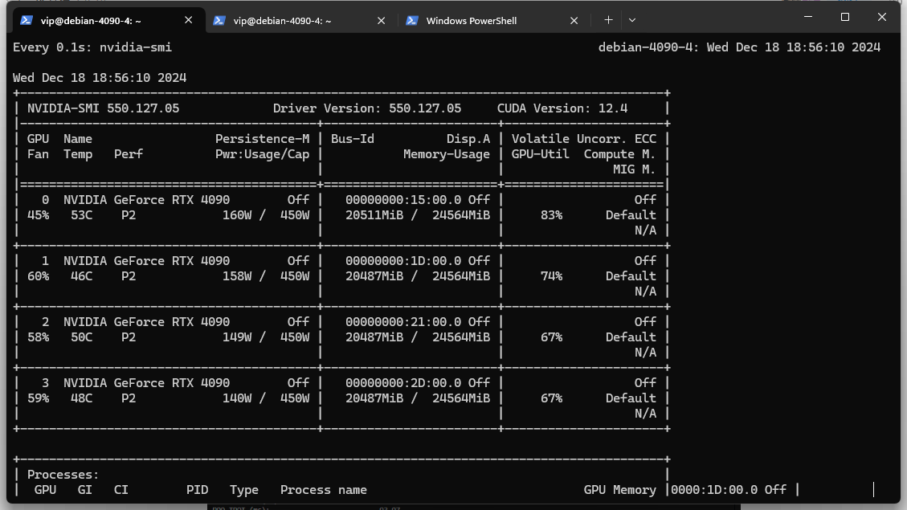907x510 pixels.
Task: Click GPU 2 bus id 00000000:21:00.0
Action: pos(403,322)
